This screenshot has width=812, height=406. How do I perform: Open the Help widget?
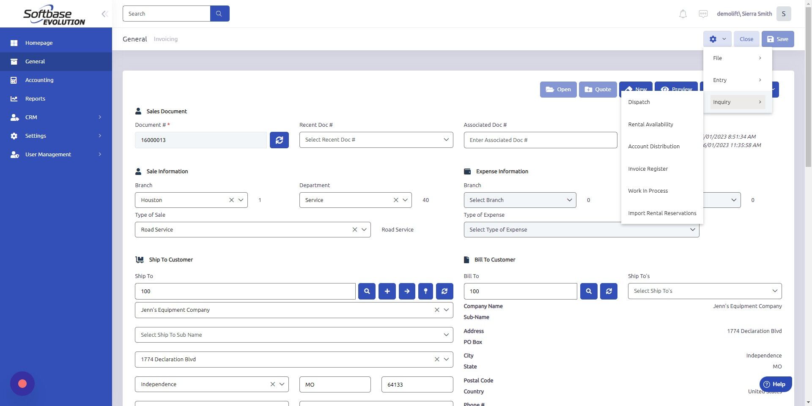[776, 384]
